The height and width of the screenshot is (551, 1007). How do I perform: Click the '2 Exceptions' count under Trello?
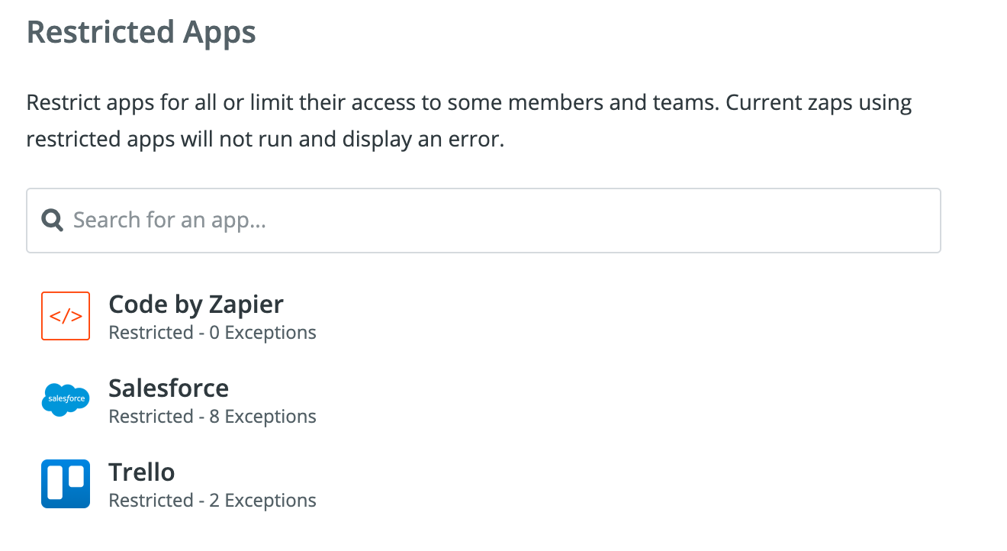262,501
